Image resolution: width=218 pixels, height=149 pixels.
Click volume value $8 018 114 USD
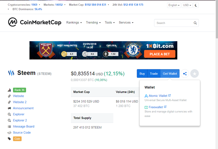click(127, 101)
